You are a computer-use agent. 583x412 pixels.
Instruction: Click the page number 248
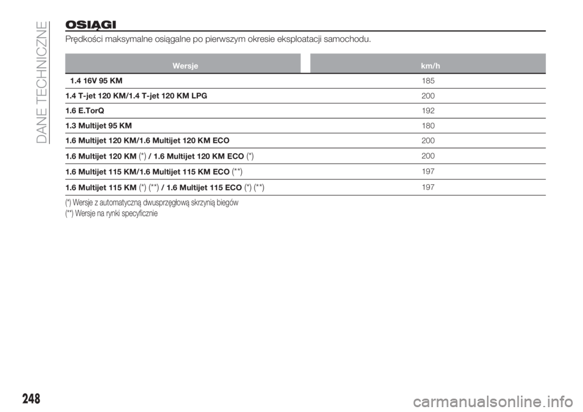(31, 399)
